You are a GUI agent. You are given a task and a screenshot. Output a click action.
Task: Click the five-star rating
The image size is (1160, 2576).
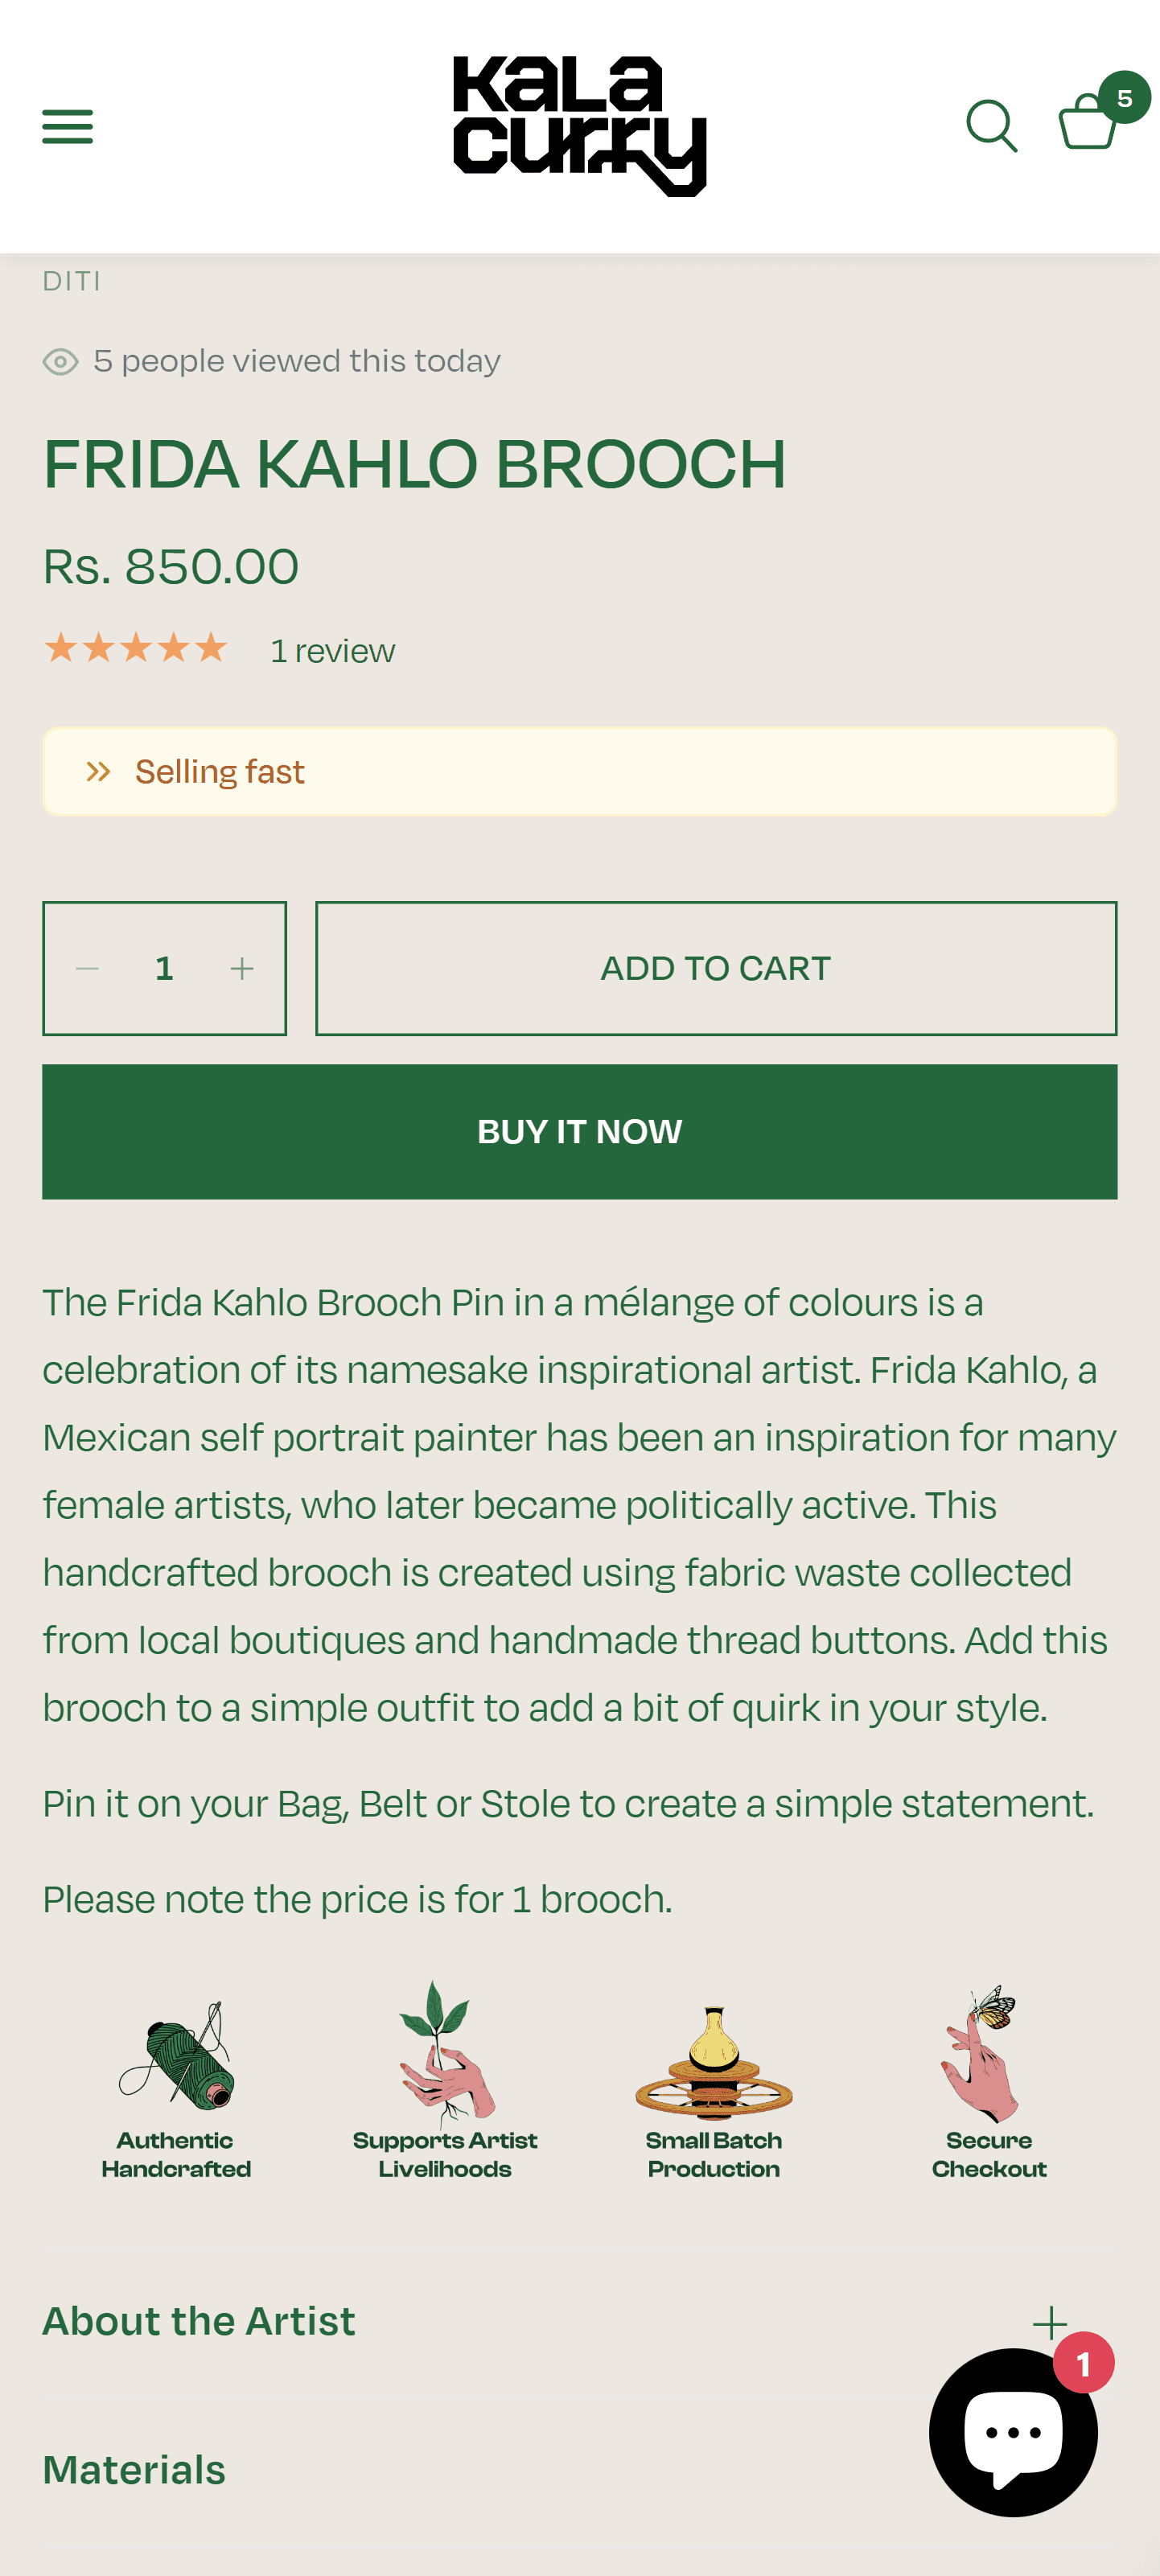[x=136, y=649]
